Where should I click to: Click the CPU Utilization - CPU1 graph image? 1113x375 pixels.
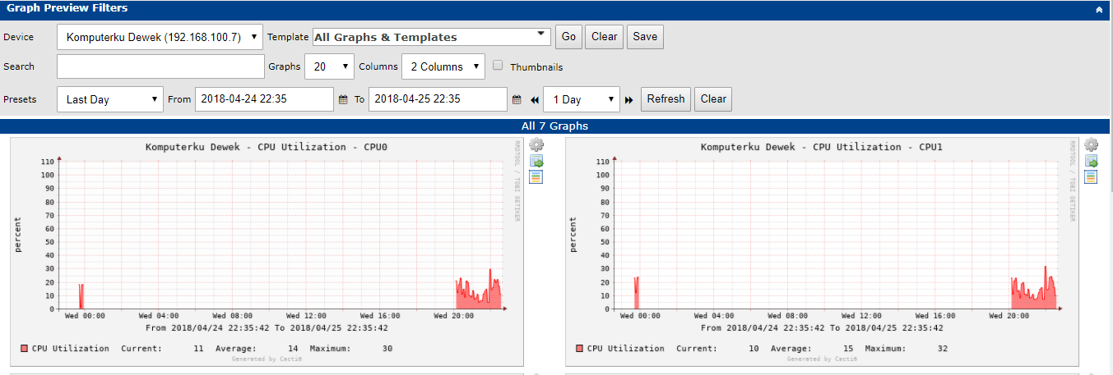point(822,251)
